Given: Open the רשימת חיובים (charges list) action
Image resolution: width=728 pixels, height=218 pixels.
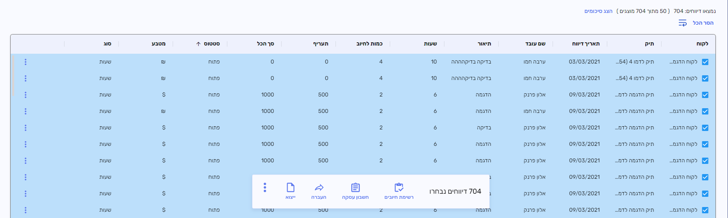Looking at the screenshot, I should click(x=399, y=191).
